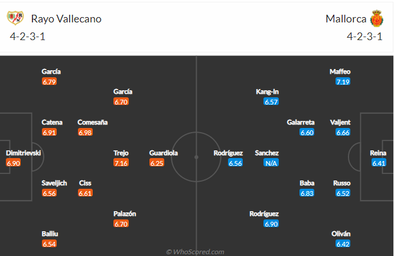Select Sanchez's N/A rating badge
Viewport: 394px width, 256px height.
(271, 163)
